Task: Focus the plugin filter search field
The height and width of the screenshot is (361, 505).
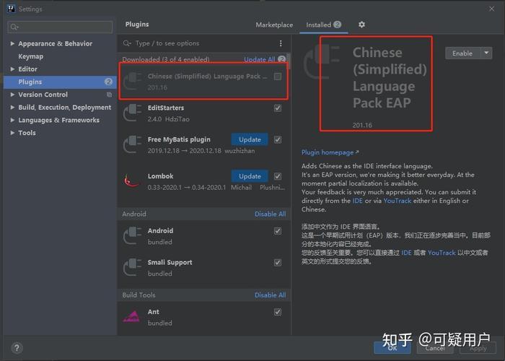Action: 200,43
